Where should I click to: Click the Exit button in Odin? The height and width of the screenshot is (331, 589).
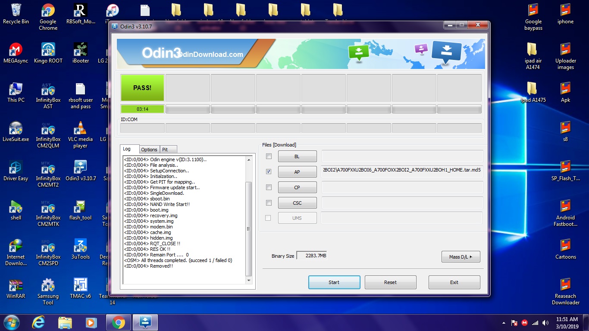point(454,282)
